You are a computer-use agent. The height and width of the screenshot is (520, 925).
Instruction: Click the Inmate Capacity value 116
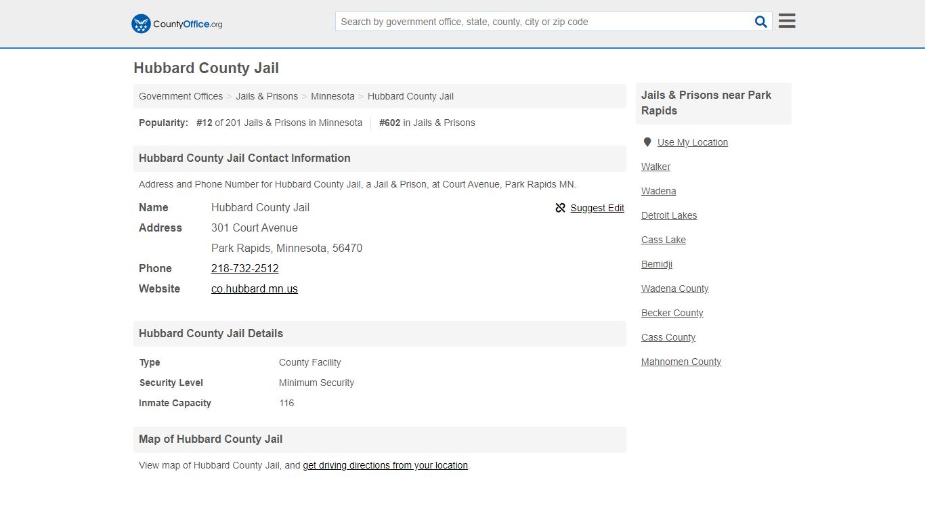coord(286,403)
